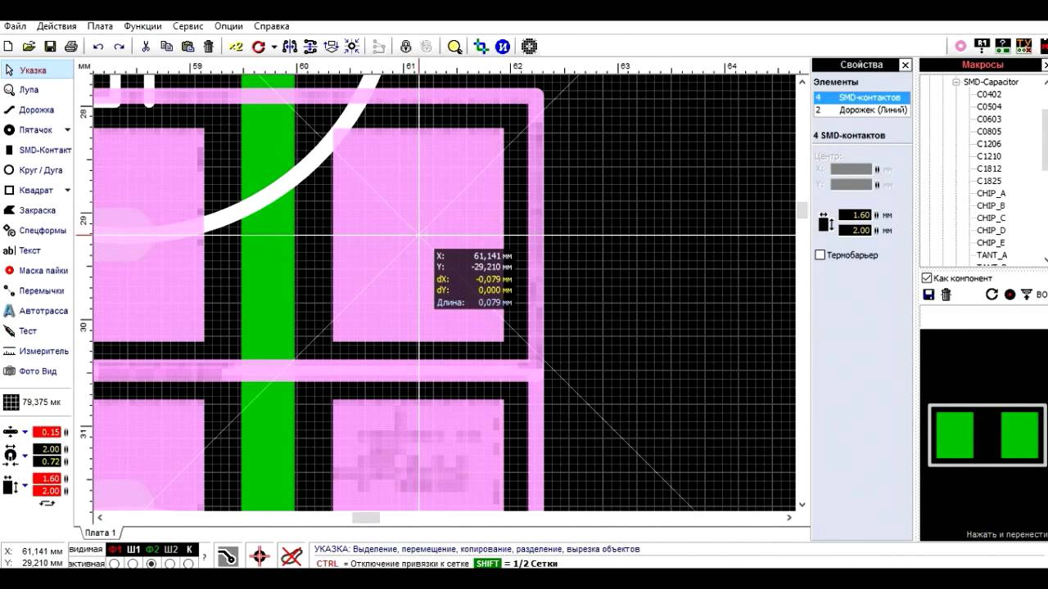Swap SMD pad width and height

(x=47, y=503)
